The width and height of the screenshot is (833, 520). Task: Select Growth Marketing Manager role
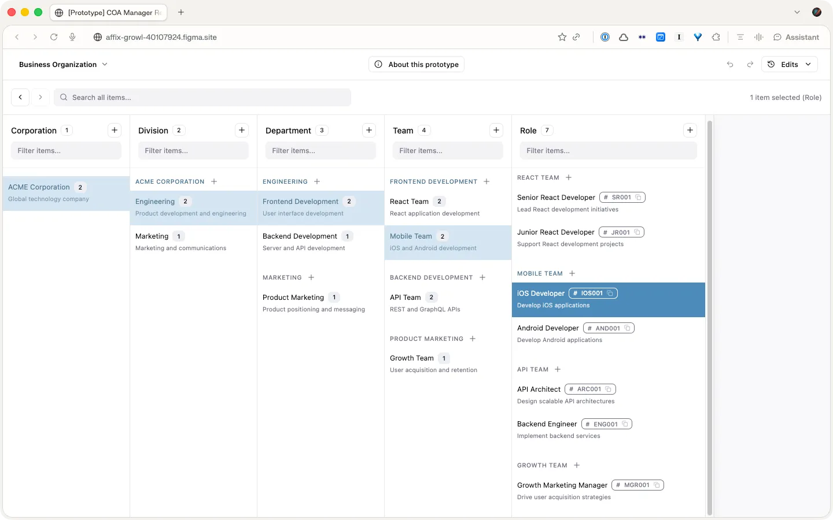[x=609, y=491]
